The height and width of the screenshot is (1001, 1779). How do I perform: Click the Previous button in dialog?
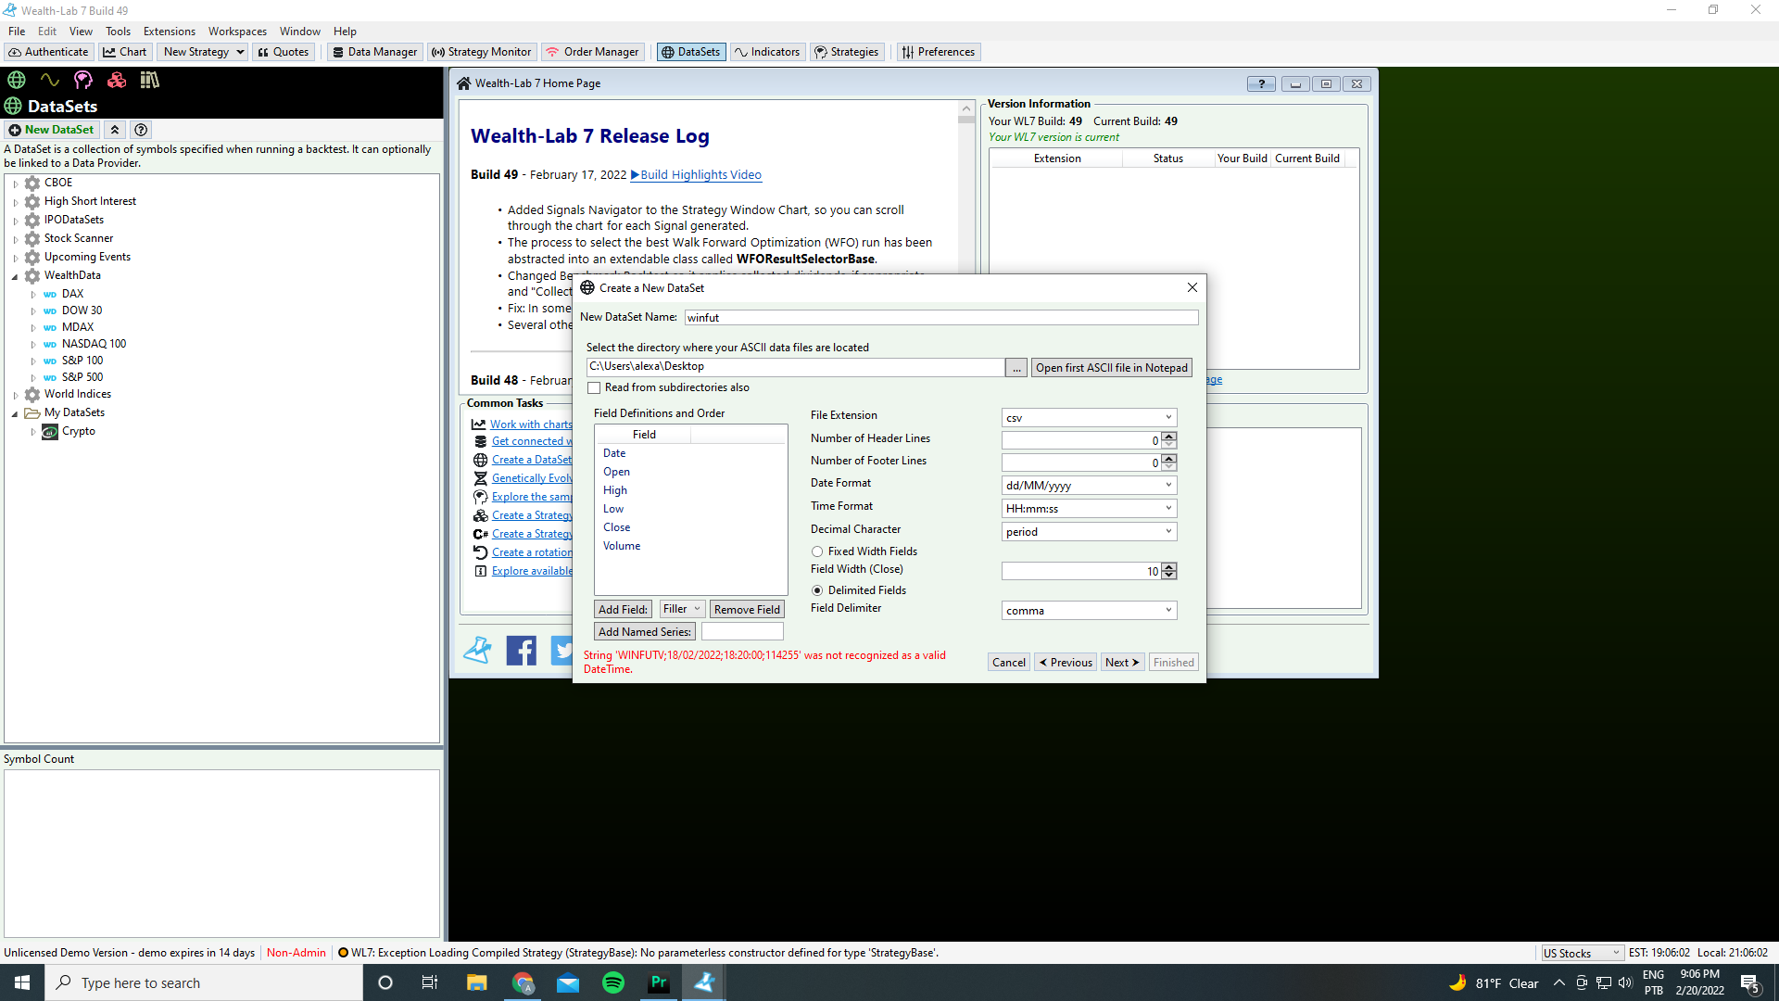pyautogui.click(x=1066, y=663)
